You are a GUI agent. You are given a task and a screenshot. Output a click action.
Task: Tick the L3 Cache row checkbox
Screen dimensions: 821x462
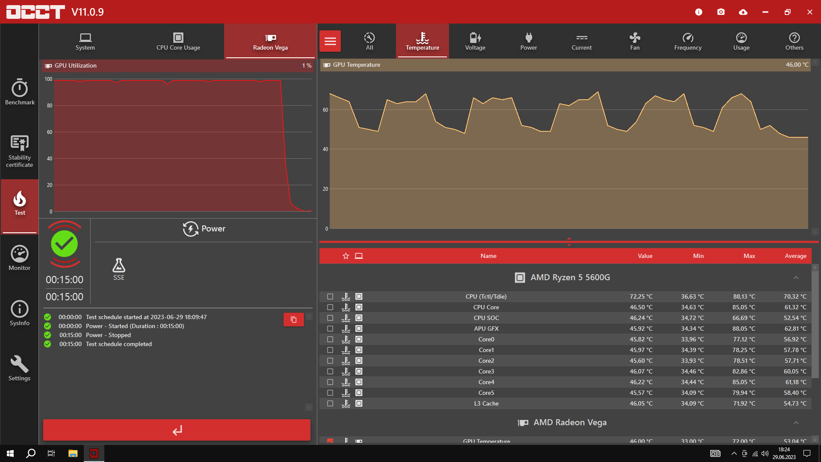330,403
